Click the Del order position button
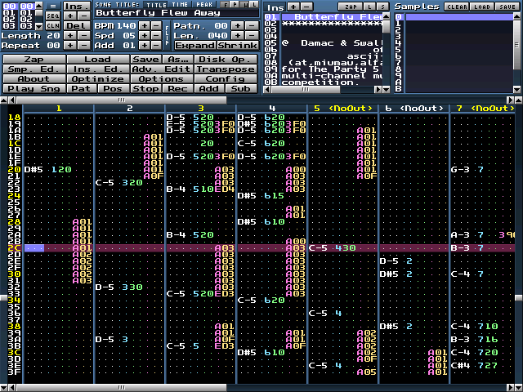The height and width of the screenshot is (392, 523). coord(76,25)
